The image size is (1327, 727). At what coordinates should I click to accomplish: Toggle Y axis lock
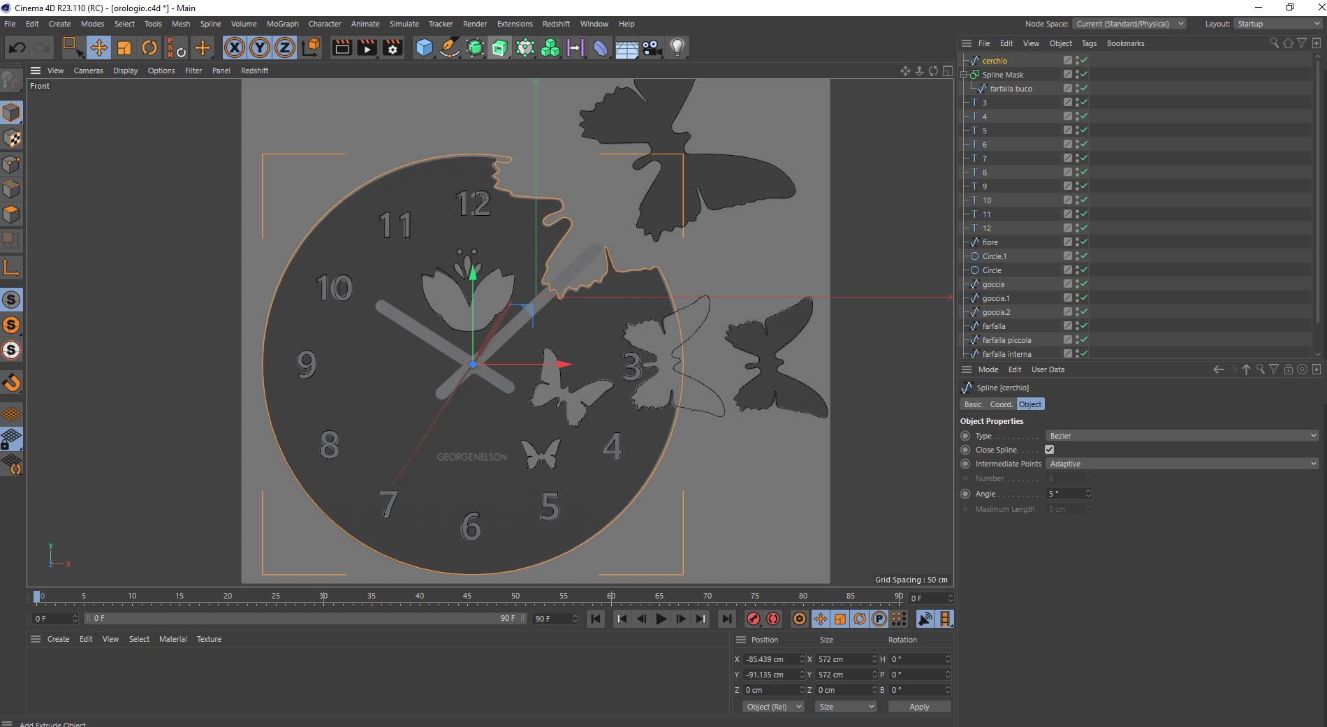(x=260, y=47)
